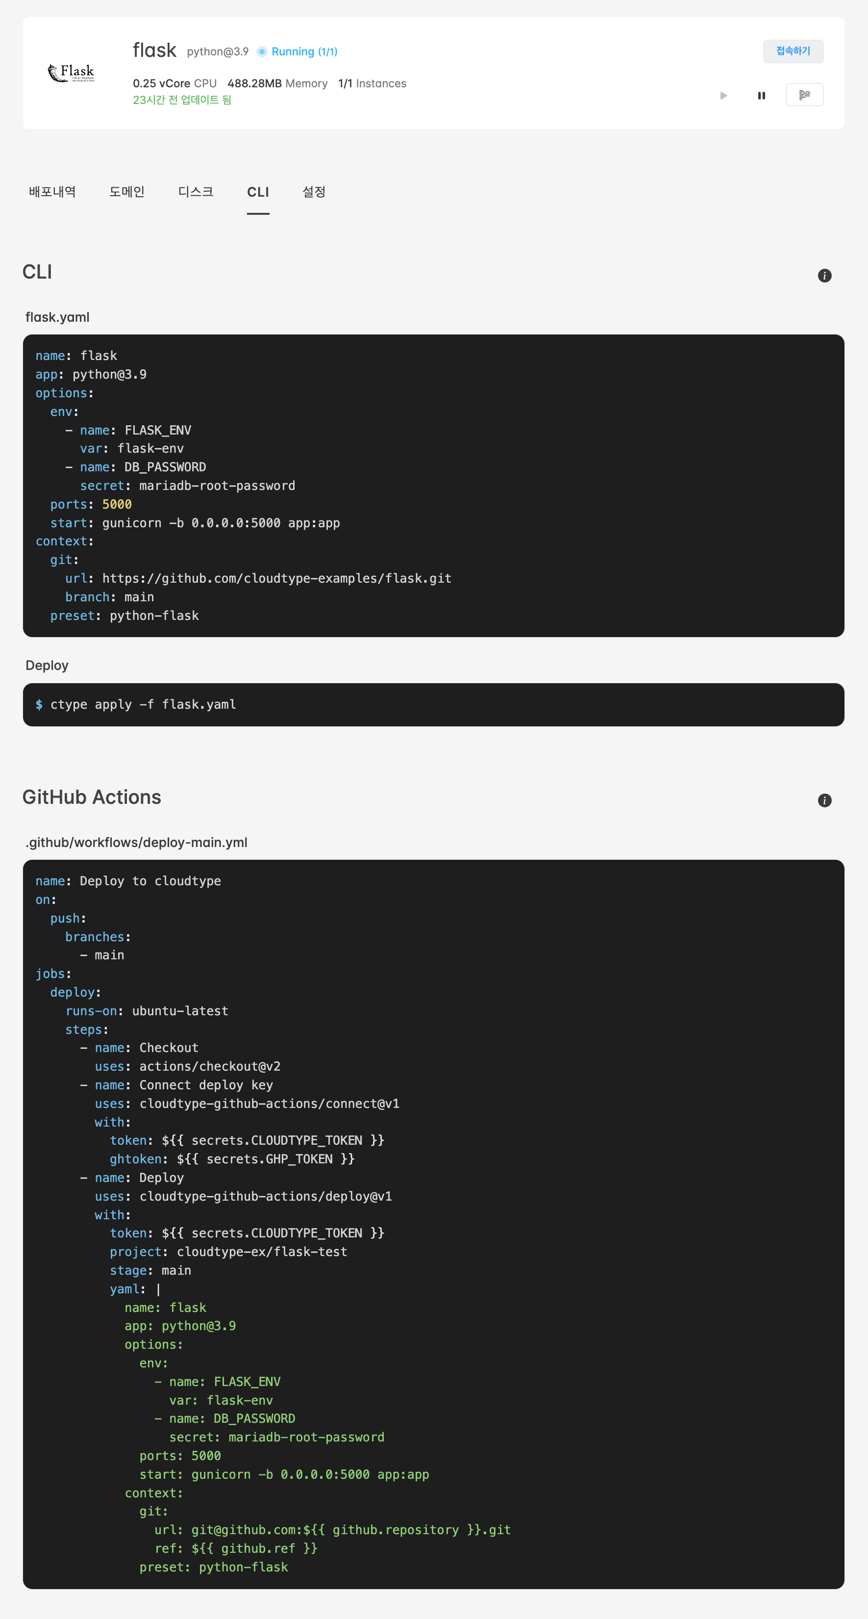Click the info icon beside GitHub Actions heading

pos(825,800)
